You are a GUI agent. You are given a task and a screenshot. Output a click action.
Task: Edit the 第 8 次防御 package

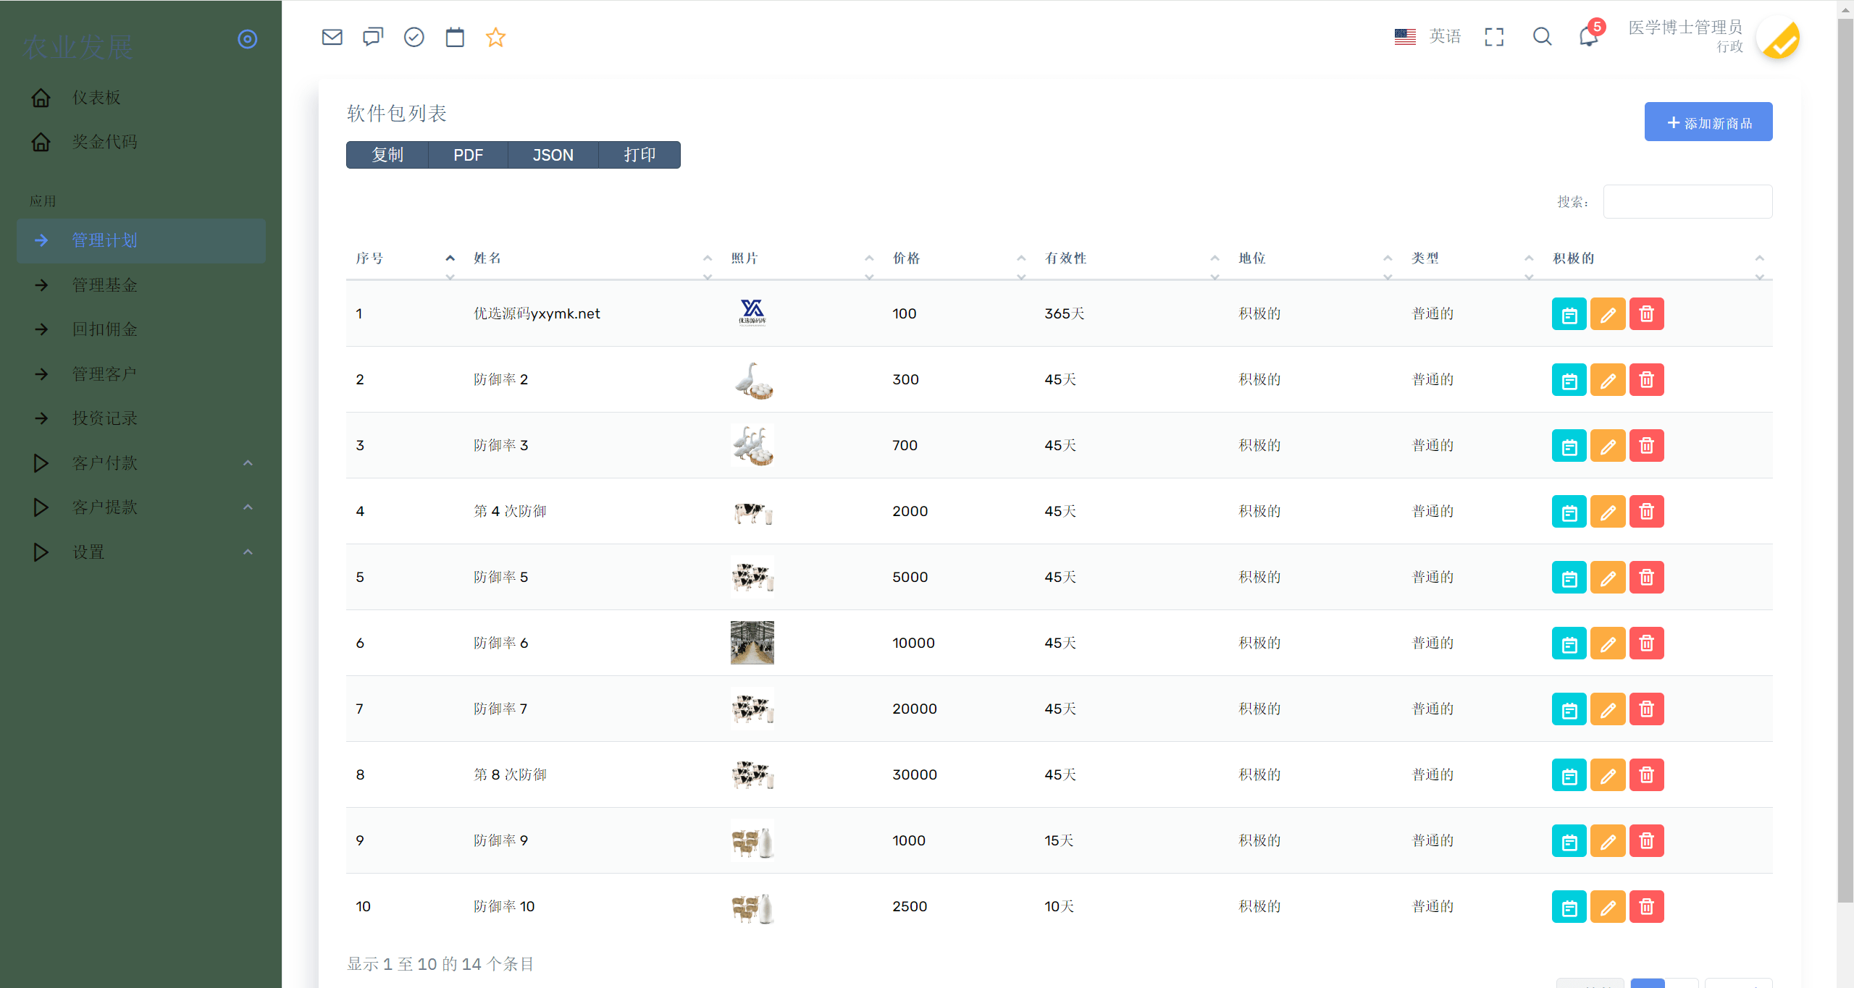(x=1608, y=775)
